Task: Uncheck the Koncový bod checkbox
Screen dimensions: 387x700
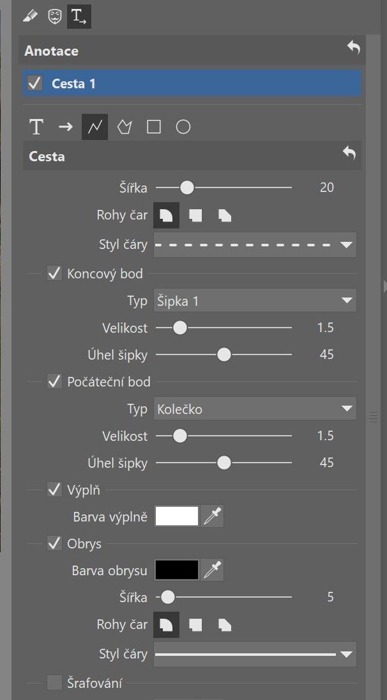Action: 54,273
